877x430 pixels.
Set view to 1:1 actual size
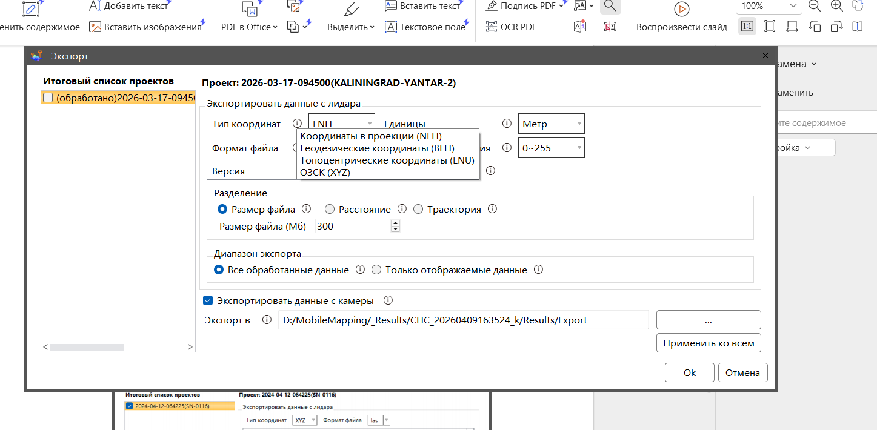click(x=747, y=27)
